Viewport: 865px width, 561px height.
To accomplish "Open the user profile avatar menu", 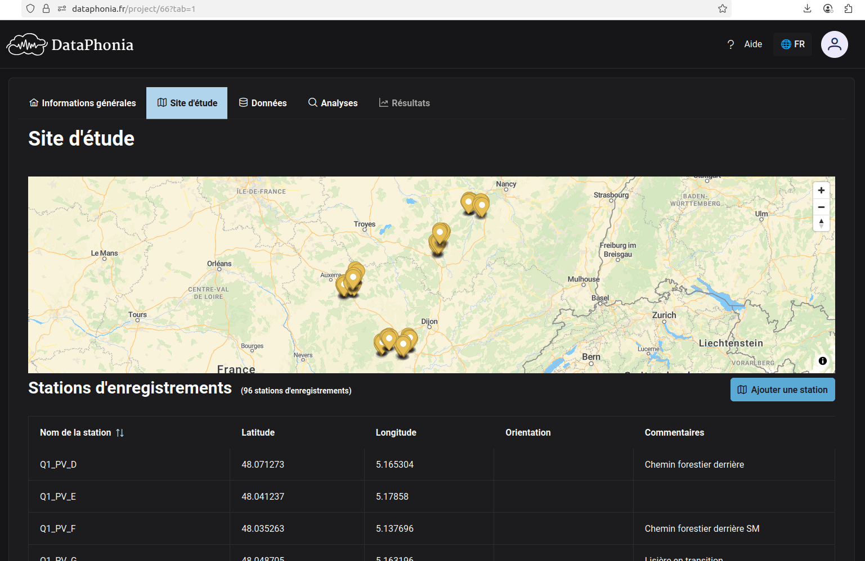I will tap(834, 44).
